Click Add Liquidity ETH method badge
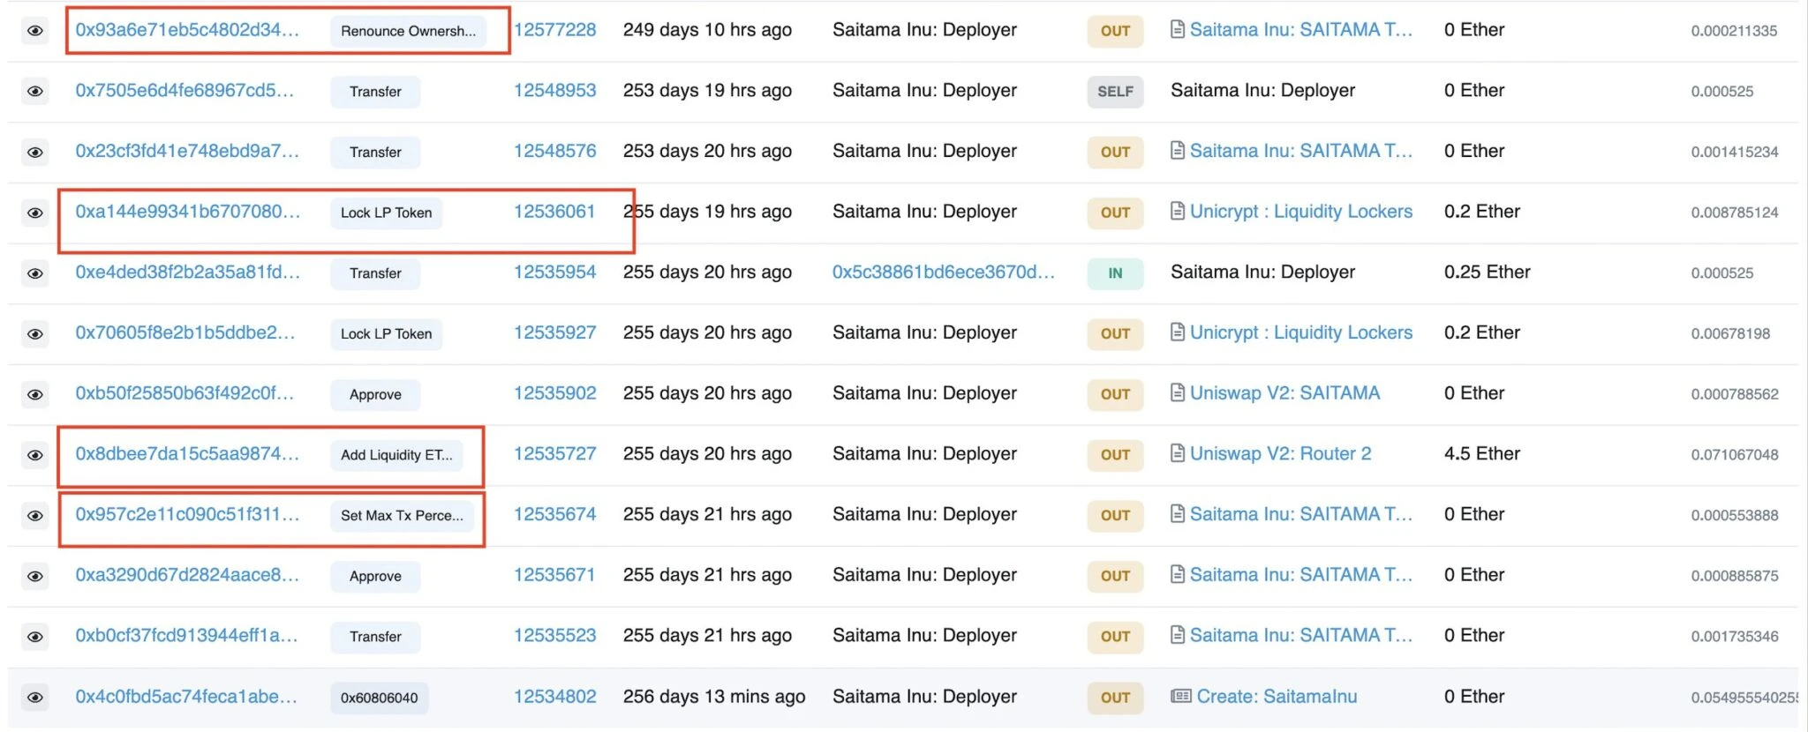1808x732 pixels. [x=396, y=455]
